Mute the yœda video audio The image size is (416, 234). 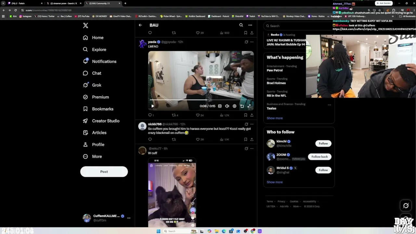[x=227, y=106]
